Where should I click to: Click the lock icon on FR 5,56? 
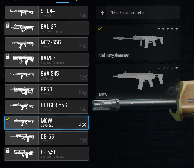pyautogui.click(x=8, y=151)
